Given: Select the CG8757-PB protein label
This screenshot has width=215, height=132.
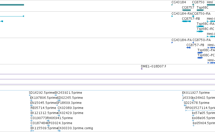Looking at the screenshot, I should point(195,45).
